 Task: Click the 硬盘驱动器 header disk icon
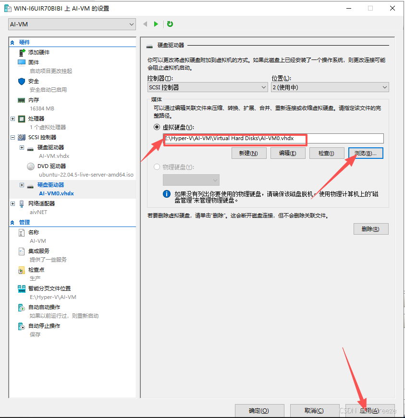150,47
